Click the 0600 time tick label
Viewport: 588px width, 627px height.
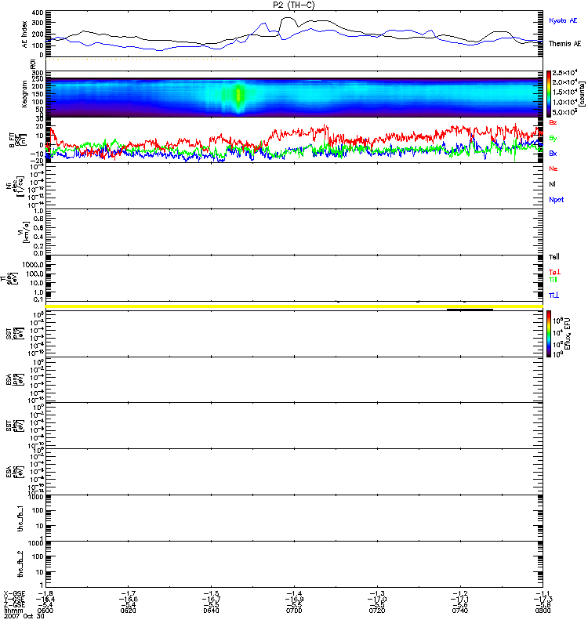click(45, 611)
